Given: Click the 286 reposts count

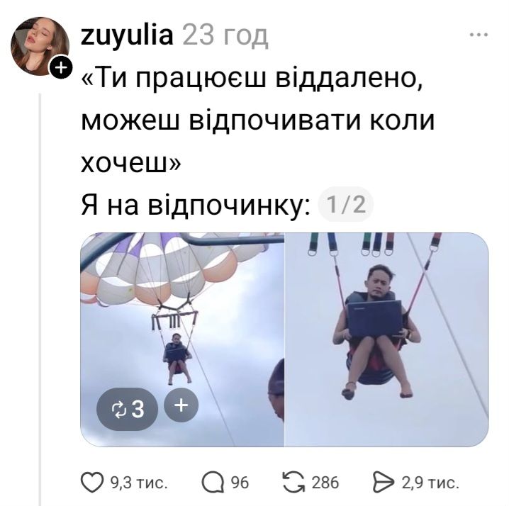Looking at the screenshot, I should 325,483.
